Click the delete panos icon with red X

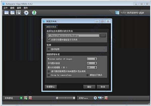tap(106, 98)
